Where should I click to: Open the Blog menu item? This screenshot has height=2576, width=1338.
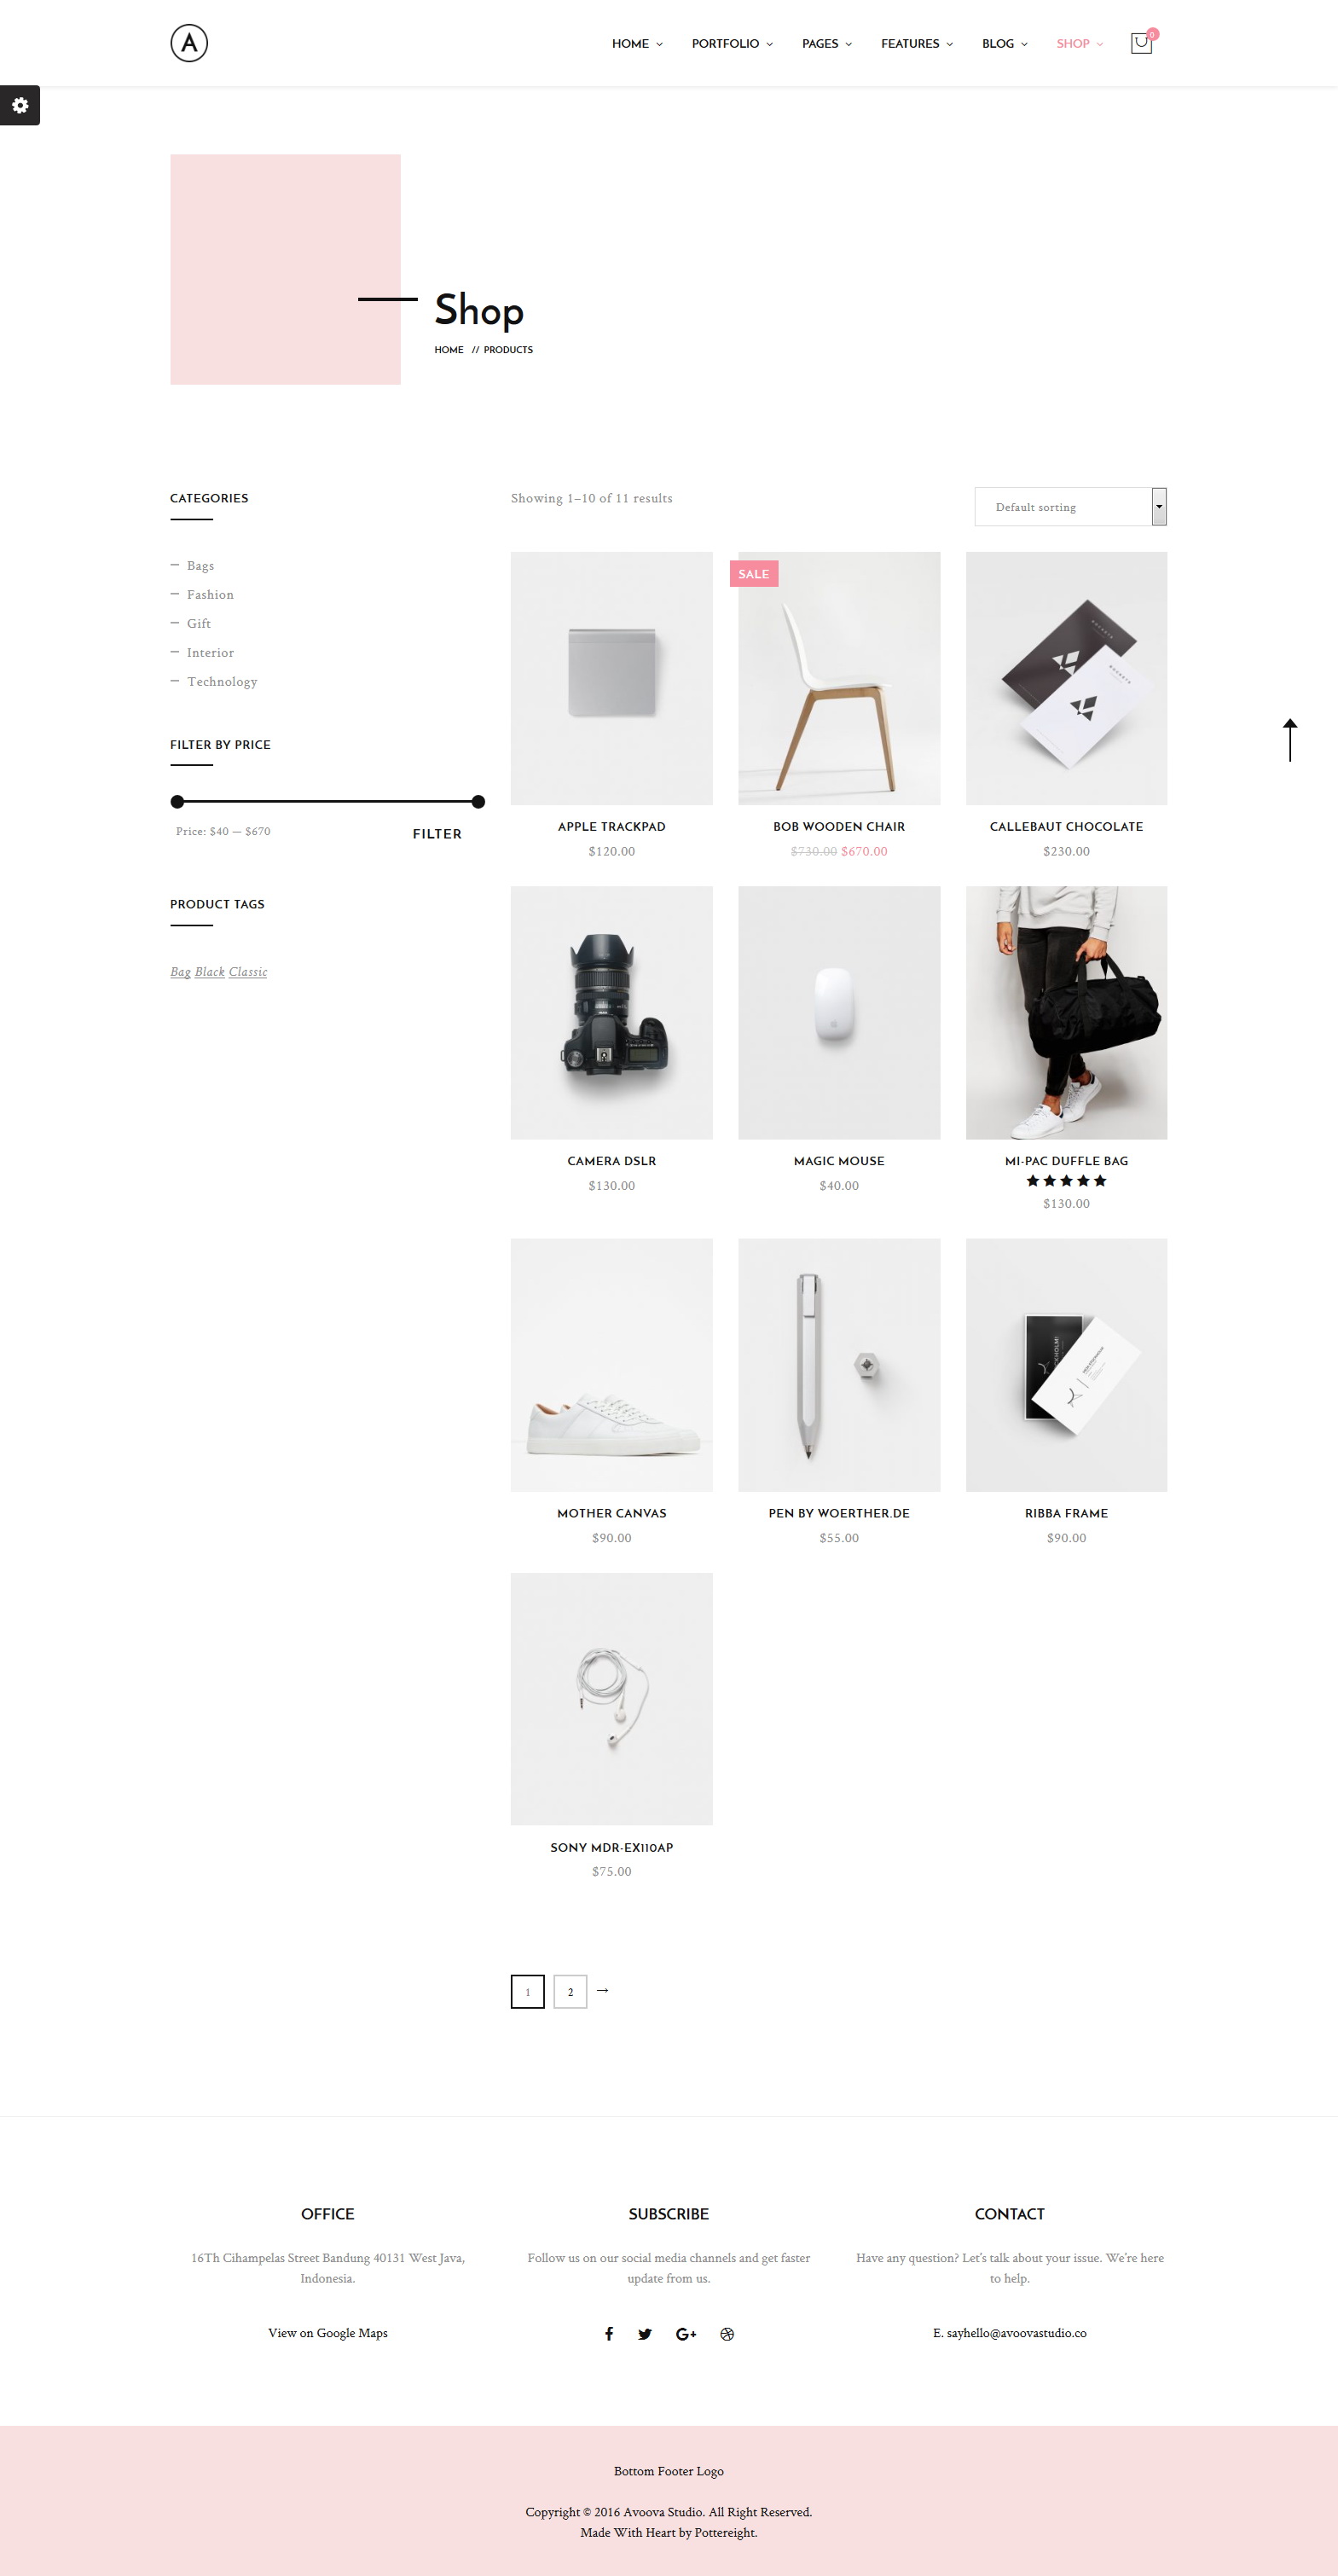pos(1004,43)
